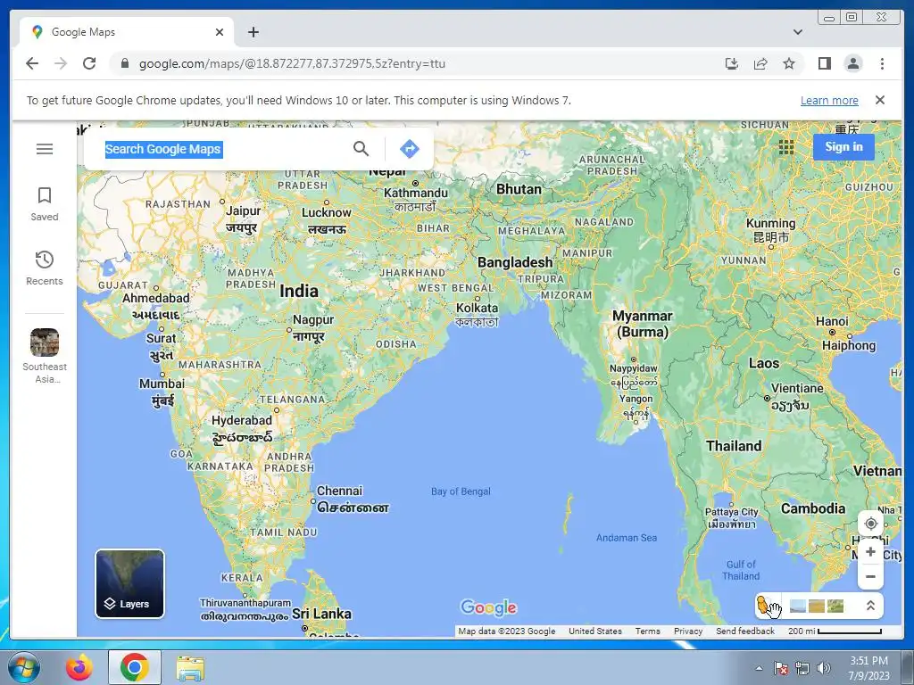View site information via the lock icon
Image resolution: width=914 pixels, height=685 pixels.
[124, 63]
